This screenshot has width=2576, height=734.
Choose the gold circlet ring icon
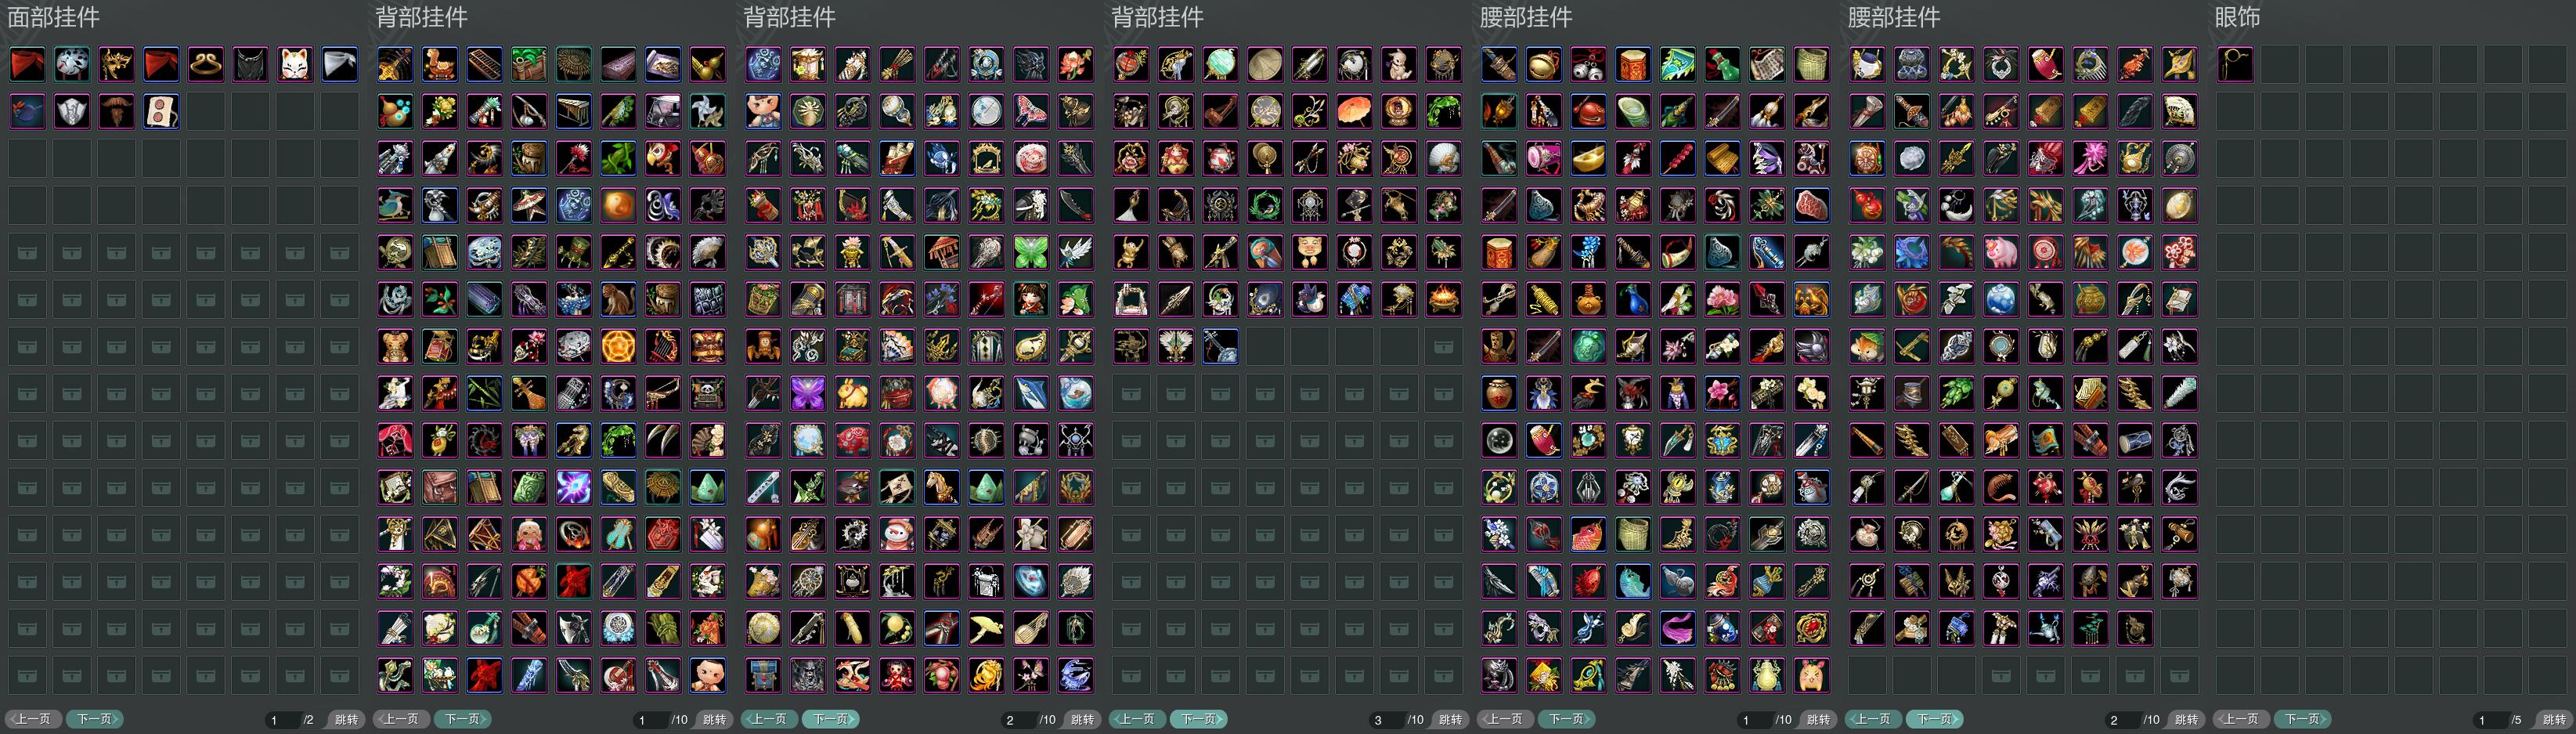coord(205,64)
